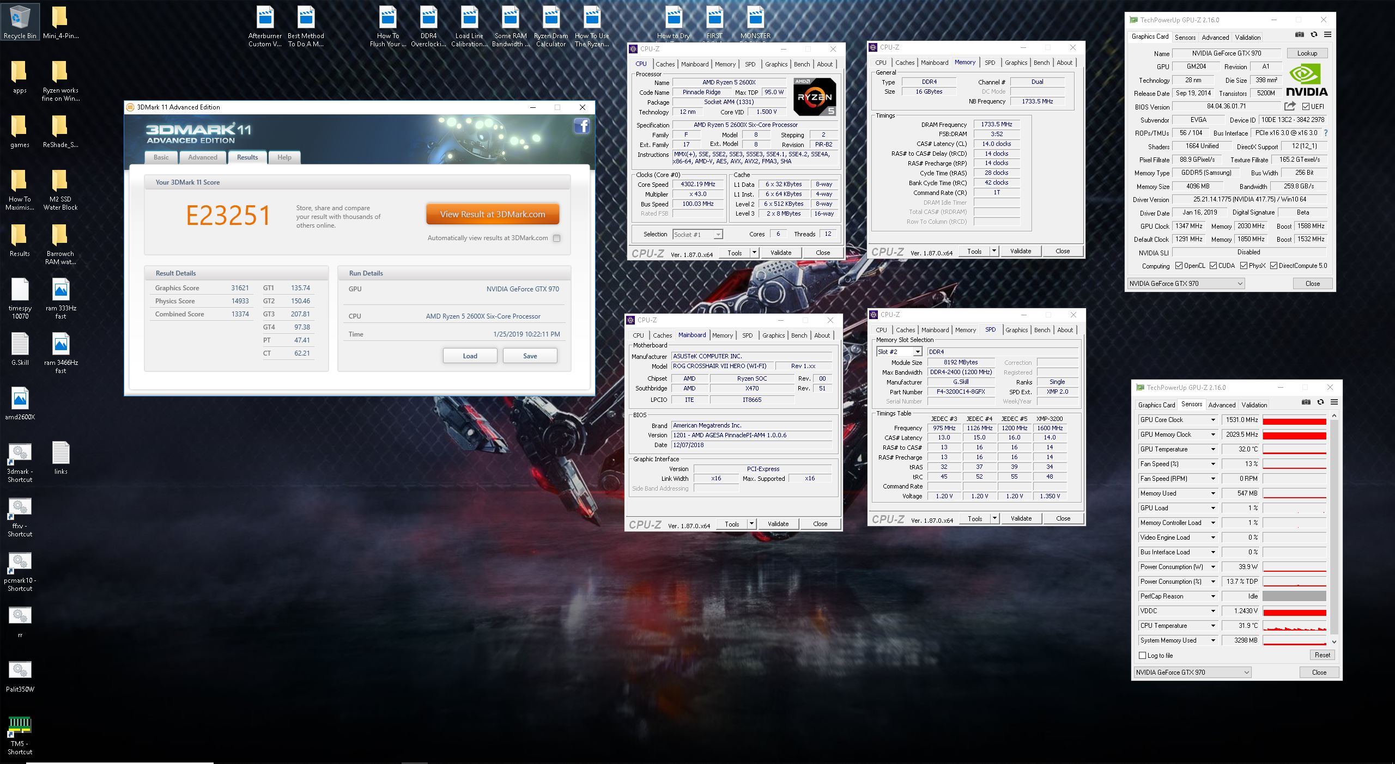
Task: Open Tools dropdown arrow in CPU-Z SPD window
Action: coord(994,518)
